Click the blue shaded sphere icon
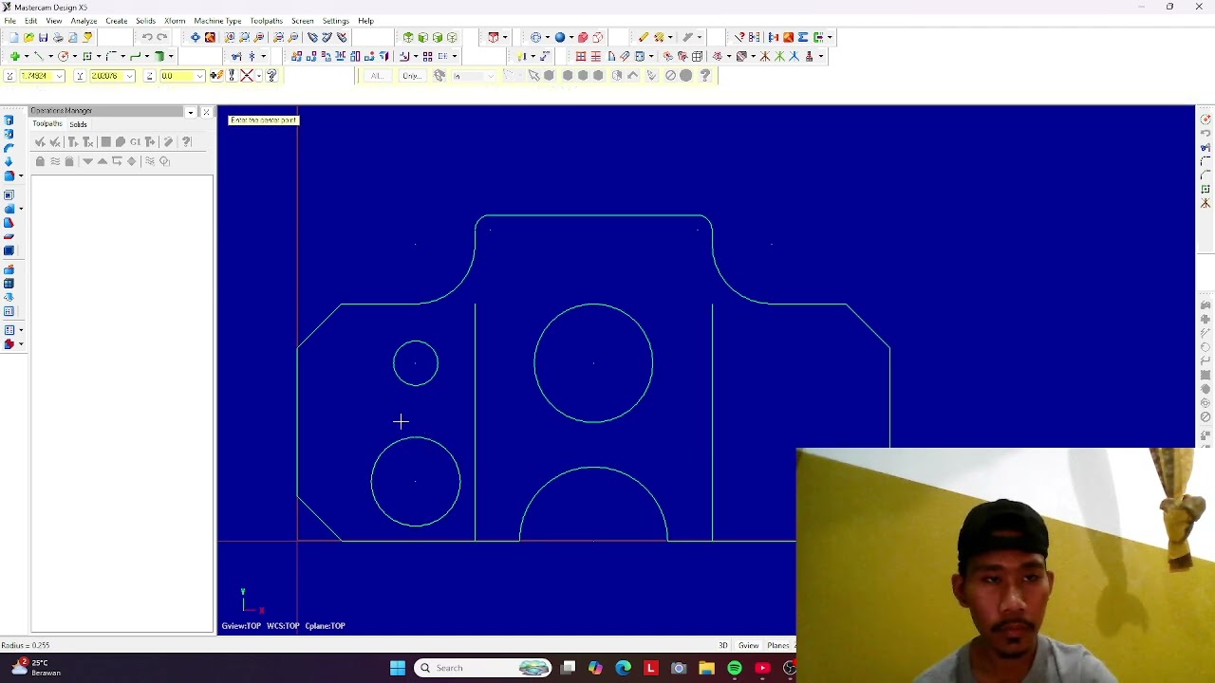This screenshot has height=683, width=1215. 560,37
